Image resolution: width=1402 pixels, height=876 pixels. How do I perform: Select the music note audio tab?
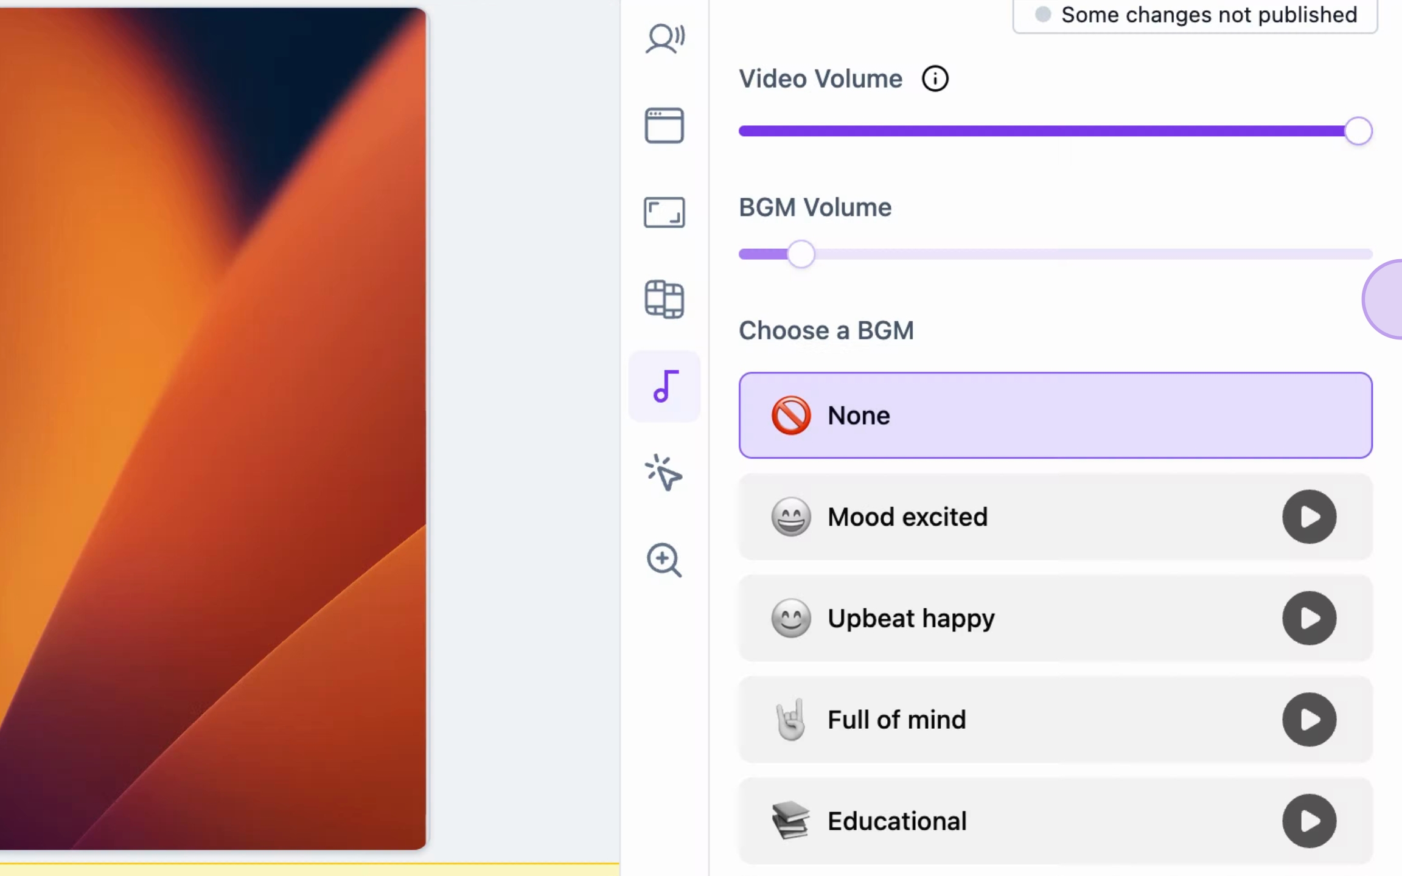click(x=664, y=386)
